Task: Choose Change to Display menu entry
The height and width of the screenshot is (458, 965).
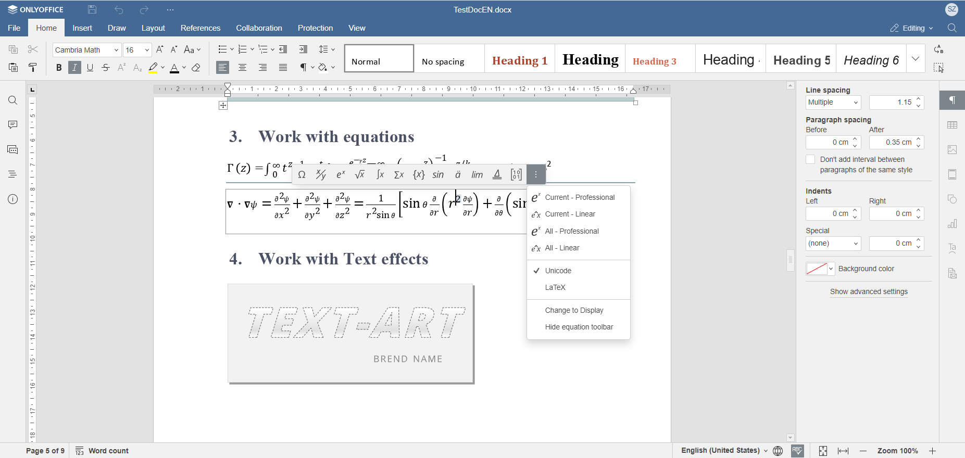Action: pos(574,310)
